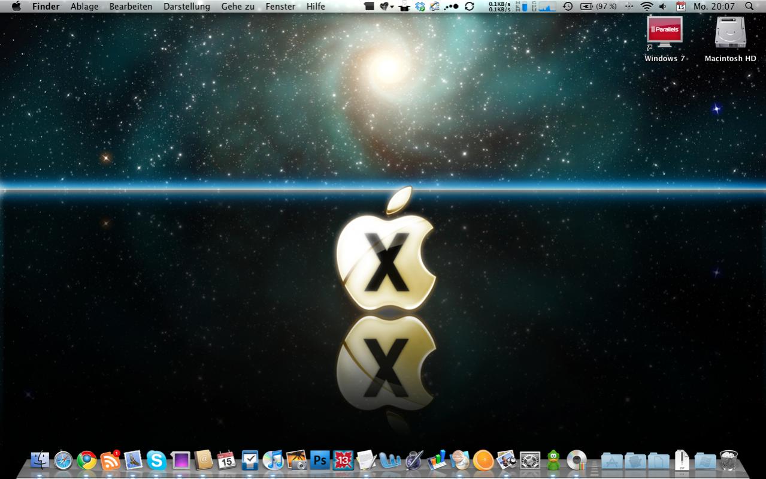Open the MEM memory usage monitor

[x=522, y=6]
